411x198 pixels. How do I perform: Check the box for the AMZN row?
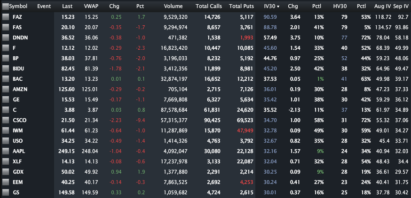(5, 89)
